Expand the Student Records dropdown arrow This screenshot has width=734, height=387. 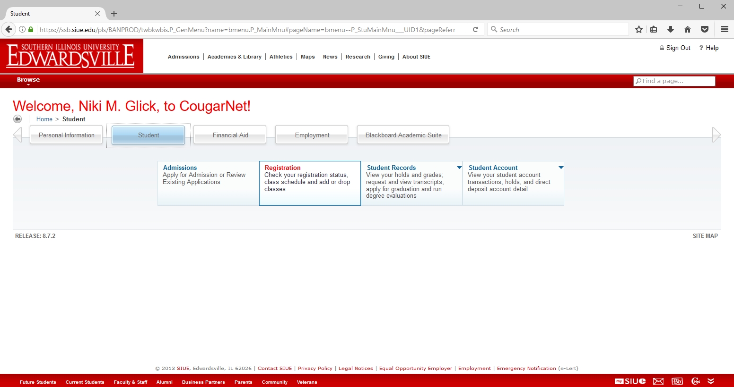coord(459,168)
